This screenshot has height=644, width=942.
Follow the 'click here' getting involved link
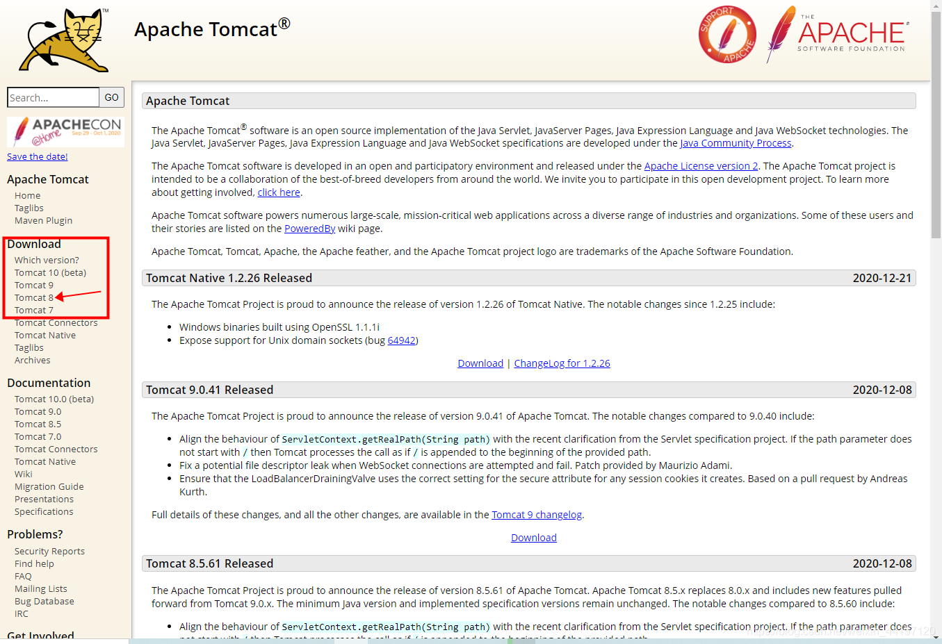pos(279,192)
